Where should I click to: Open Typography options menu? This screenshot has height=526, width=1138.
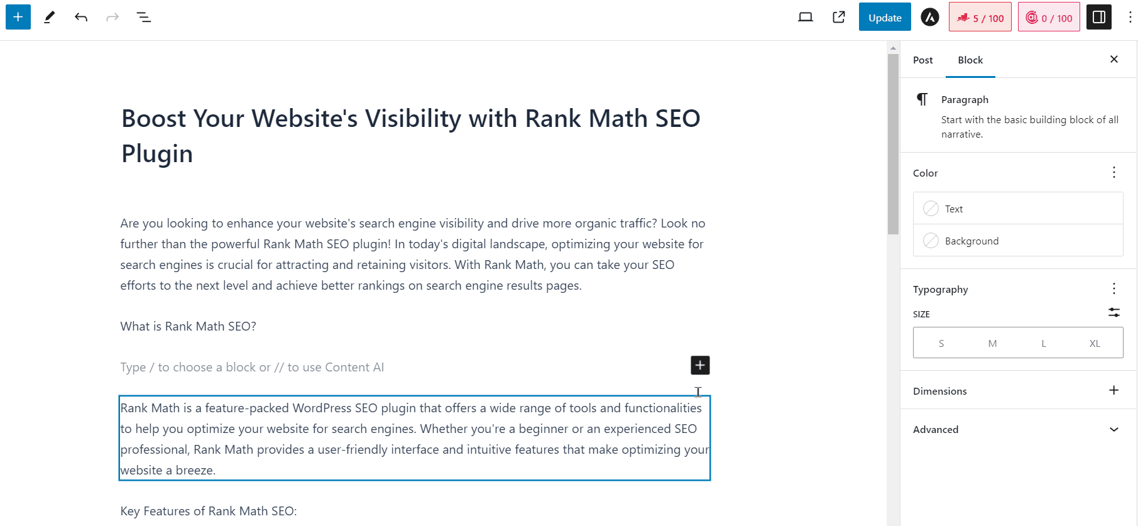[x=1114, y=288]
